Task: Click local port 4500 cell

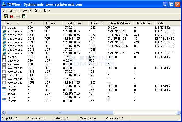Action: click(x=92, y=64)
